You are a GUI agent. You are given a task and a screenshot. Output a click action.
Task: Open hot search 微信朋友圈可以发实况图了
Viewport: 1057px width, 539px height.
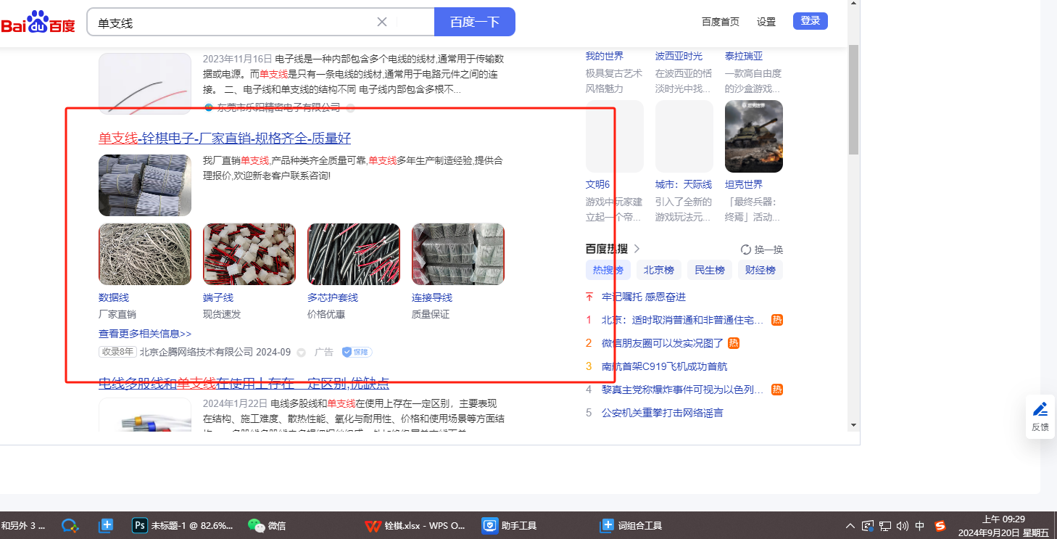tap(663, 343)
